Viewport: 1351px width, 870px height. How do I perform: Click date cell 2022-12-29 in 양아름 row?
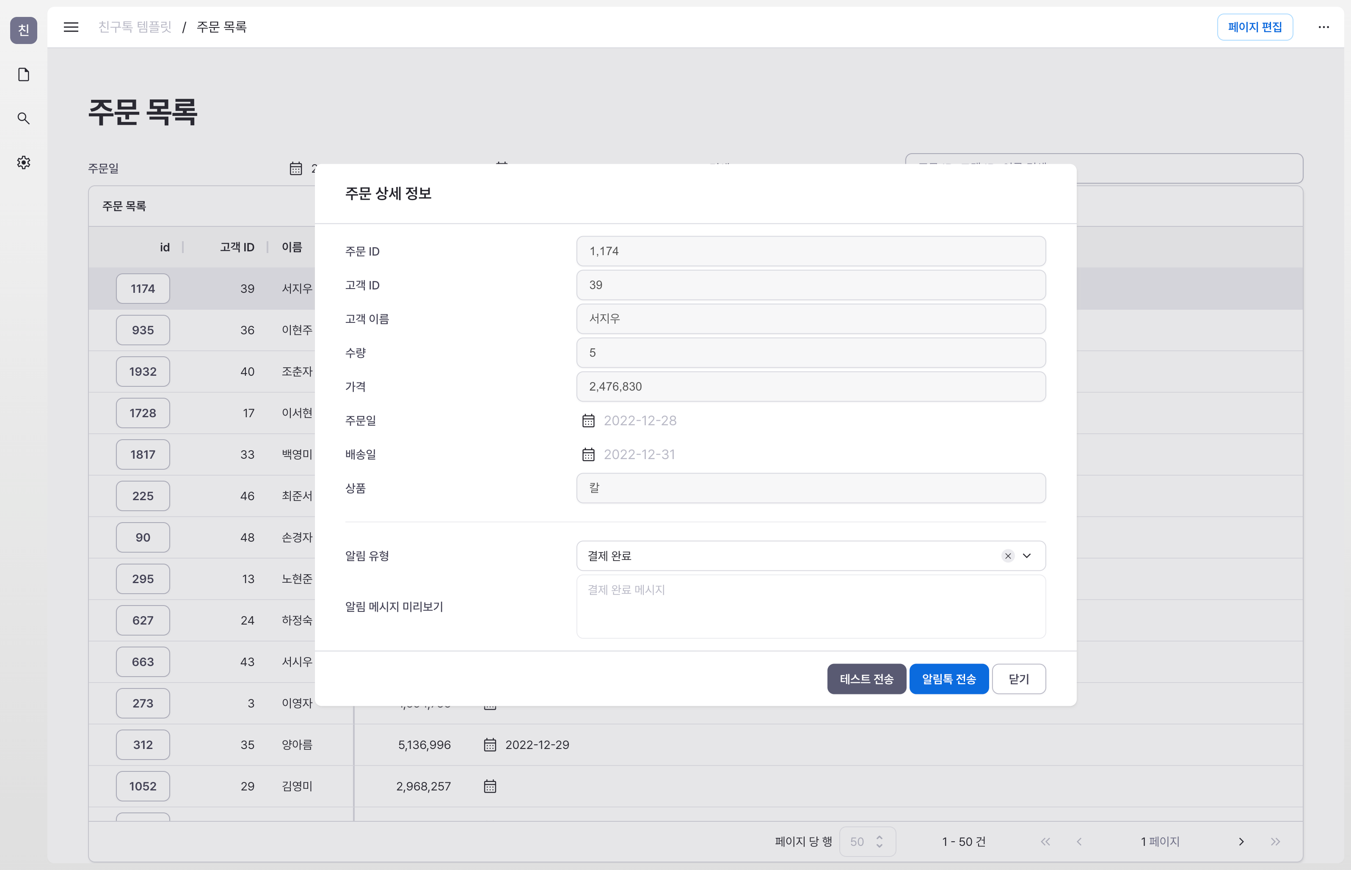(x=537, y=745)
